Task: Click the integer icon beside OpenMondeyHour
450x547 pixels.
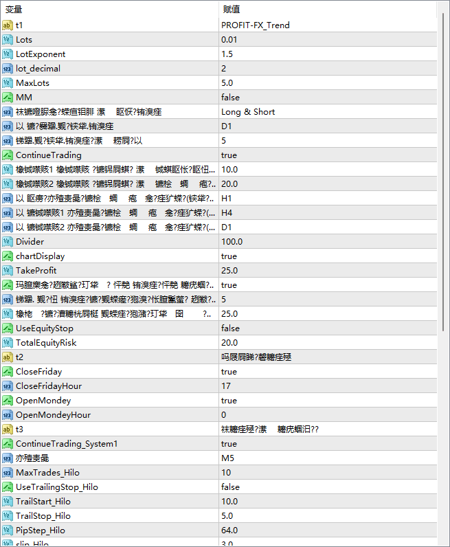Action: [8, 415]
